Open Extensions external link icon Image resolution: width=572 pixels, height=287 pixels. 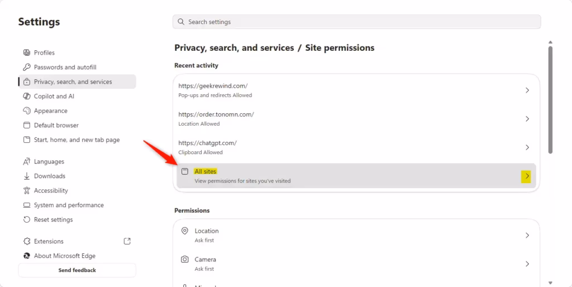point(127,241)
